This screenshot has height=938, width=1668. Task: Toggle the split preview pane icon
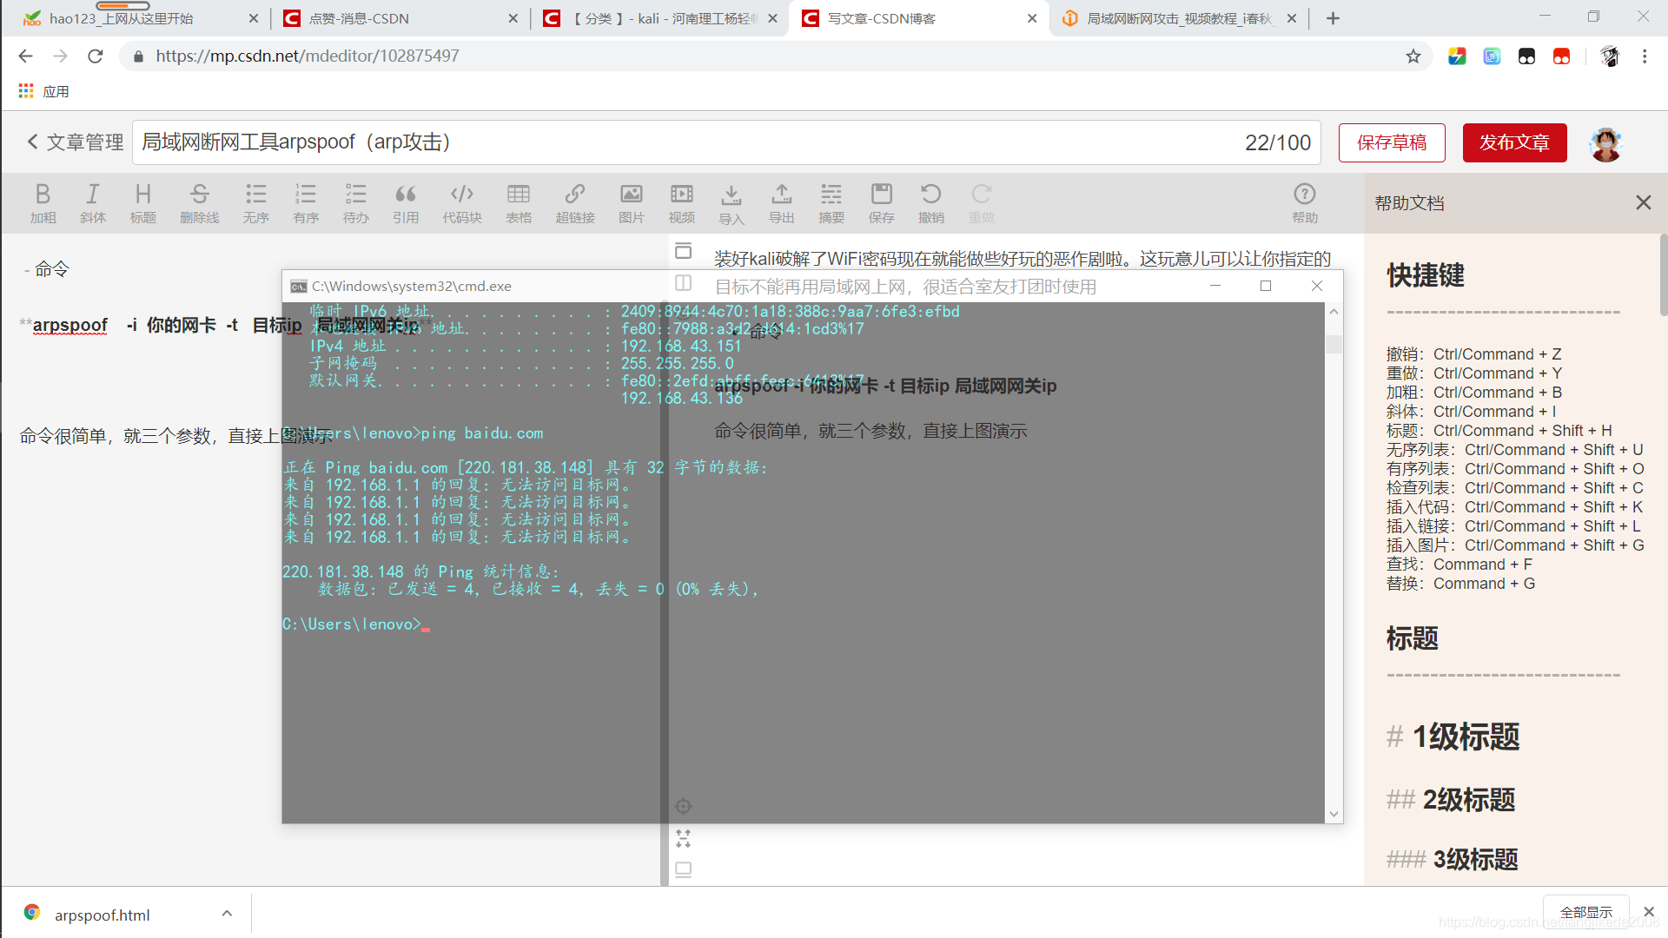[684, 283]
